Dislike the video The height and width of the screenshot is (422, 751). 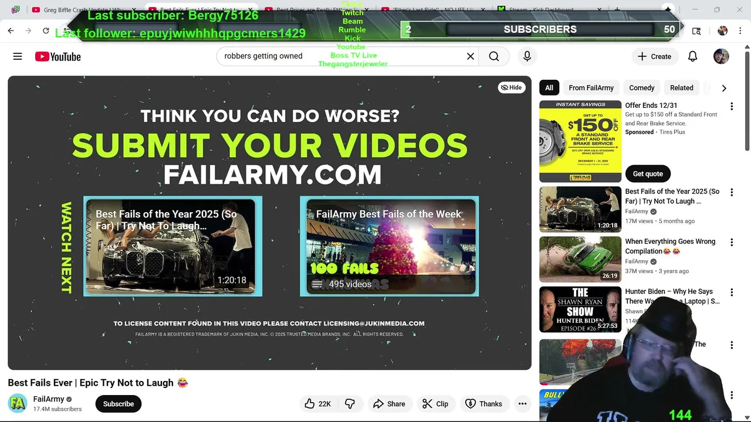click(x=350, y=404)
